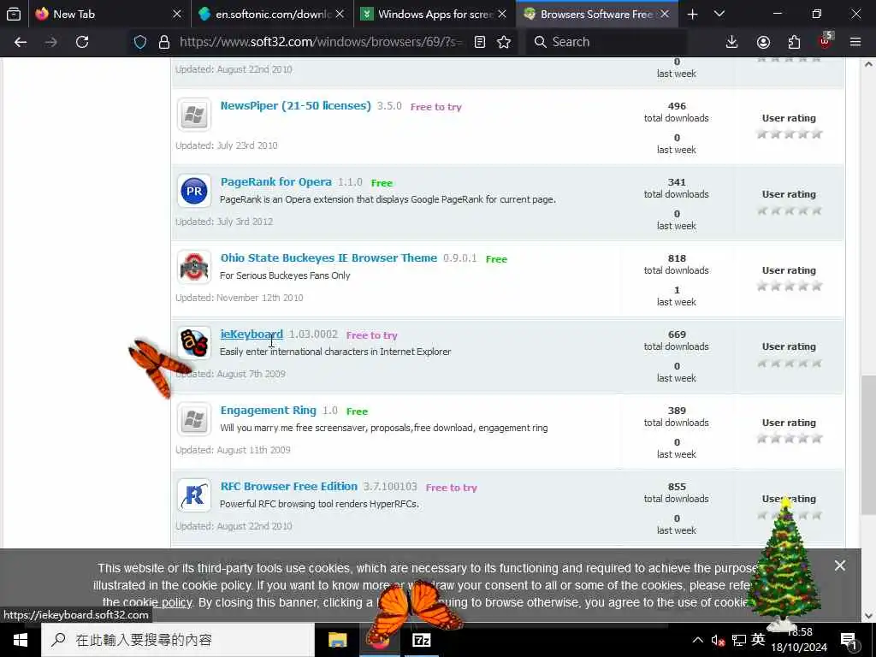Viewport: 876px width, 657px height.
Task: Close the en.softonic.com tab
Action: [340, 14]
